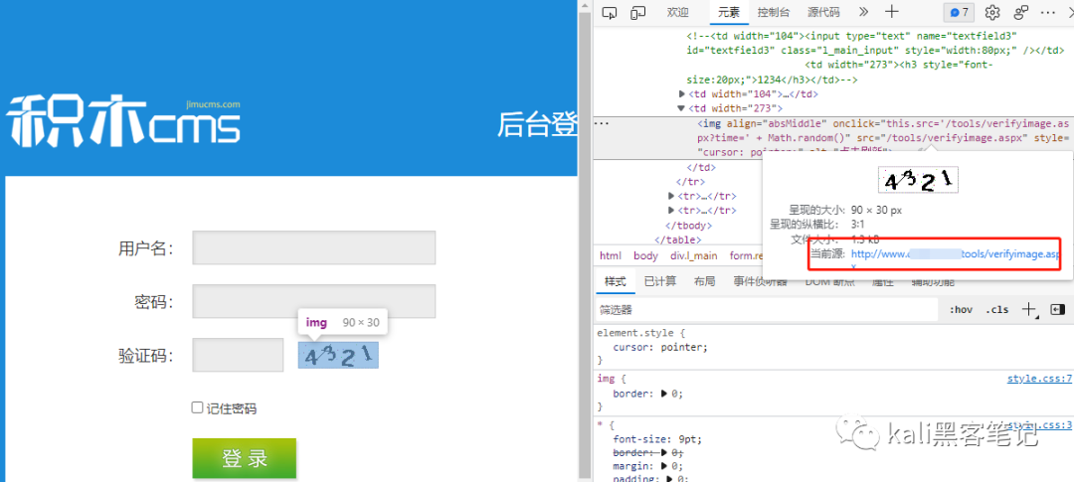Toggle the .cls class editor
This screenshot has width=1074, height=482.
coord(996,309)
